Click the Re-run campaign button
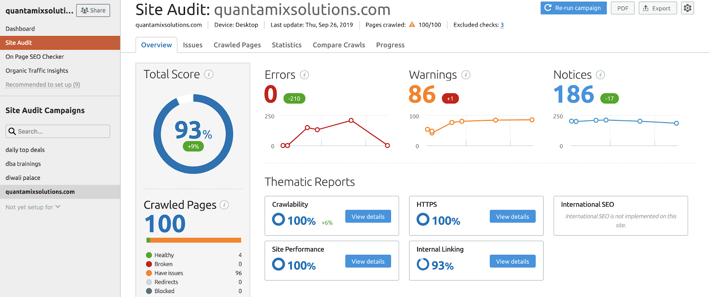 pos(573,8)
